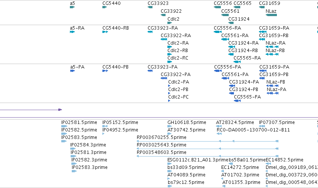
Task: Click the AT28324.5prime EST glyph
Action: [x=219, y=126]
